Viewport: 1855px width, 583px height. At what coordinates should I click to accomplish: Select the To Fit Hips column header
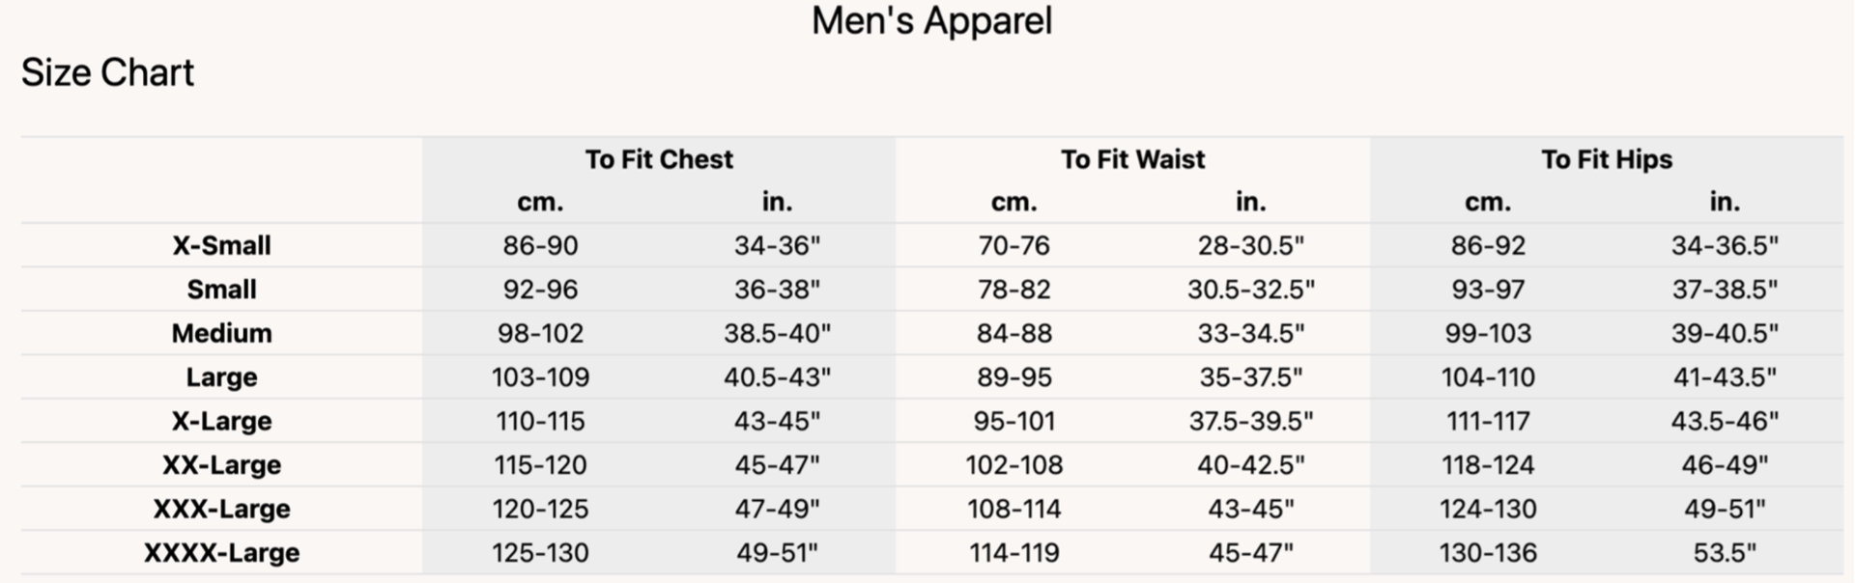pyautogui.click(x=1606, y=159)
